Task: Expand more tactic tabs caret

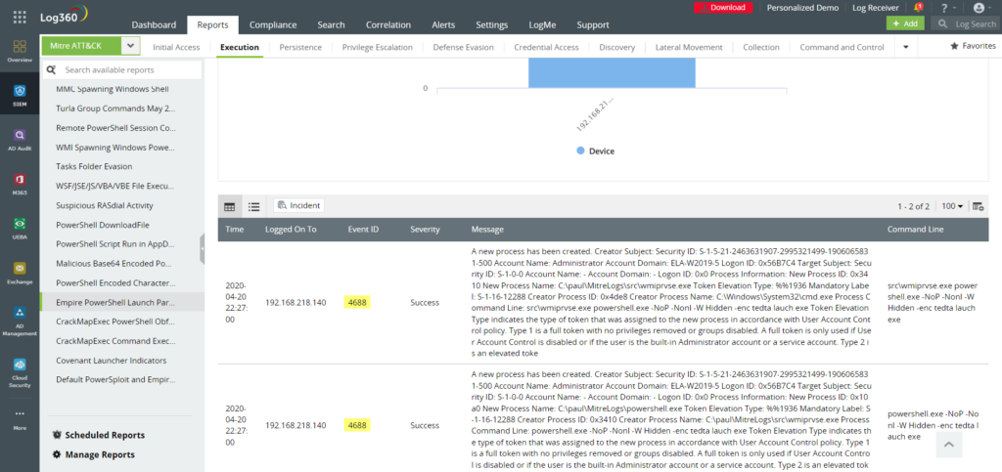Action: [905, 47]
